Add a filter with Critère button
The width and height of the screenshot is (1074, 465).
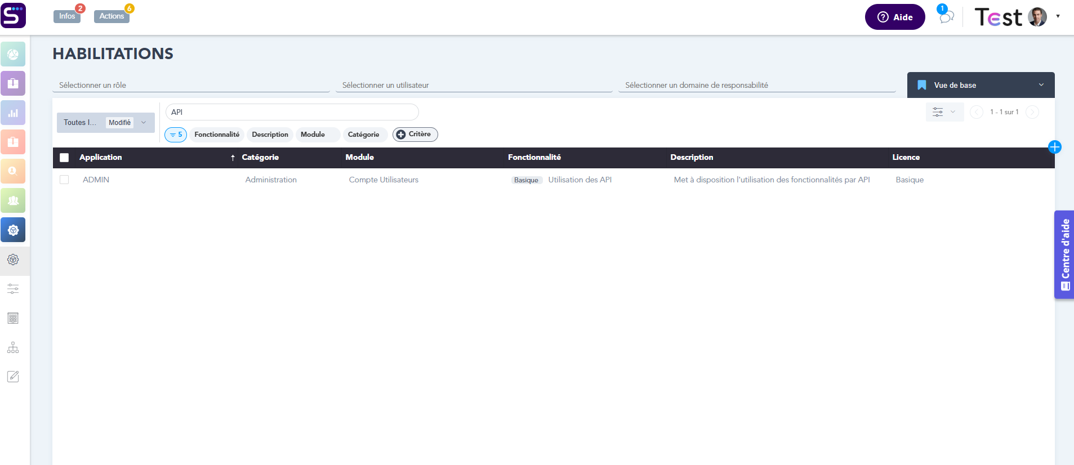tap(415, 135)
